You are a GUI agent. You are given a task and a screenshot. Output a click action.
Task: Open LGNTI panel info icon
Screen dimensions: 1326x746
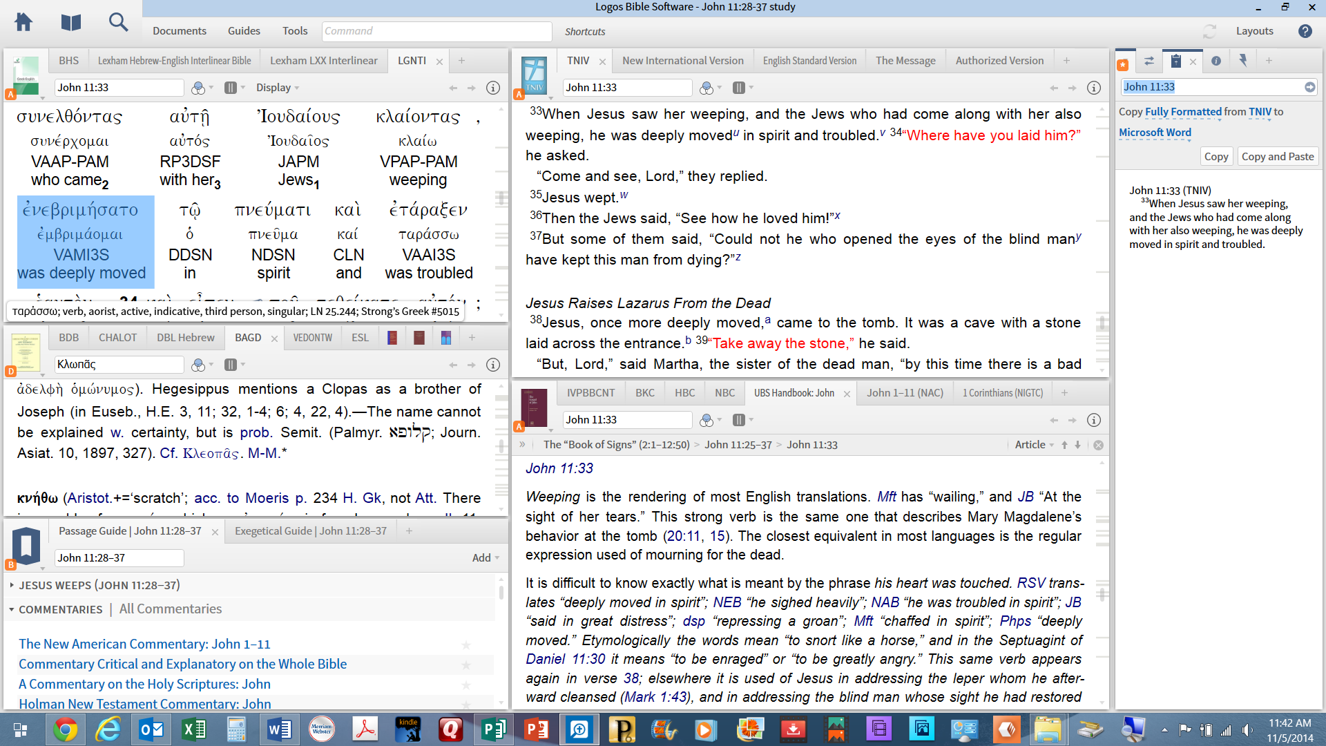point(493,88)
